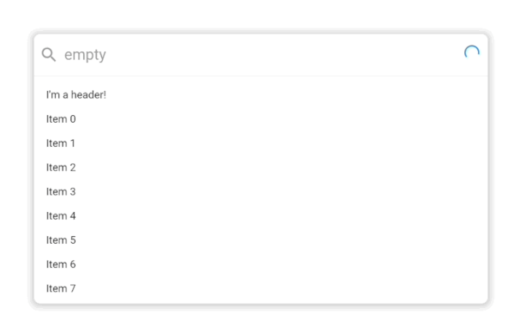The width and height of the screenshot is (515, 333).
Task: Select the "I'm a header!" row
Action: [261, 95]
